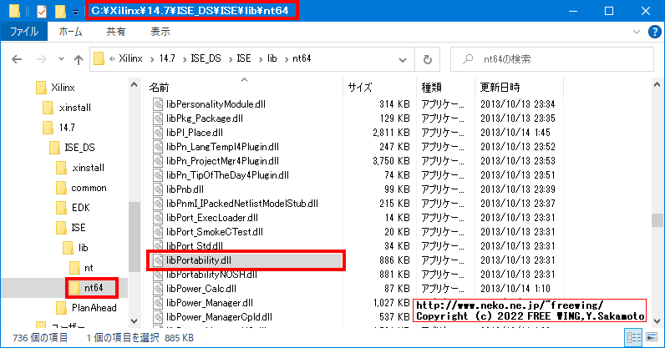Select libPower_ManagerCpld.dll file icon

click(158, 317)
